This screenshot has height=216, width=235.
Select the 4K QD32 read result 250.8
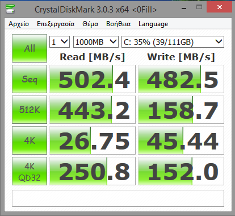pyautogui.click(x=93, y=171)
